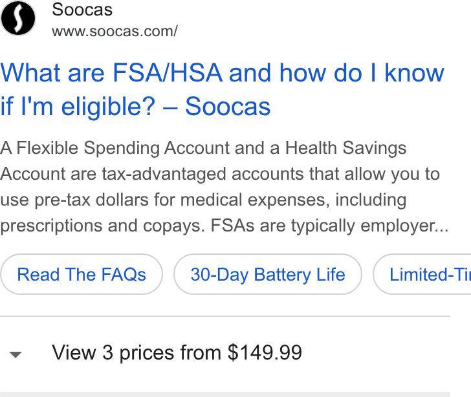This screenshot has width=471, height=397.
Task: Choose the cut-off "Limited-Ti" chip
Action: tap(422, 274)
